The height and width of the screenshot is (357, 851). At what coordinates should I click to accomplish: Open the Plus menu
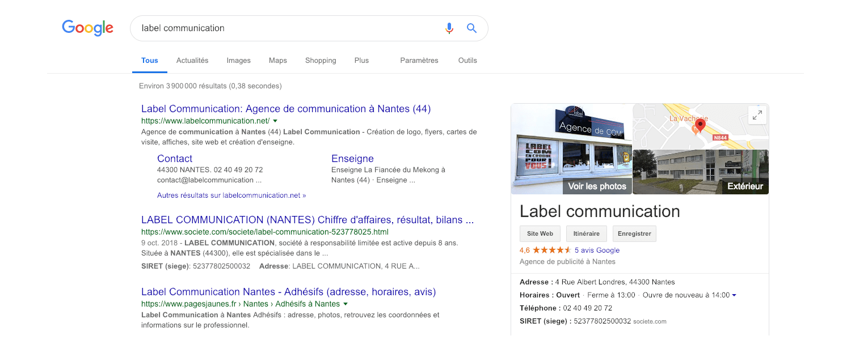pyautogui.click(x=361, y=61)
